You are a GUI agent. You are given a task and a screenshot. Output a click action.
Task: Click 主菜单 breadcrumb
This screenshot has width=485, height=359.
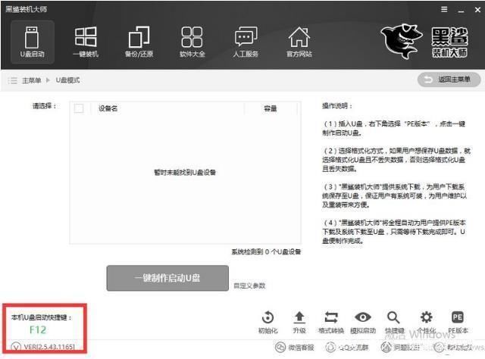(x=31, y=80)
